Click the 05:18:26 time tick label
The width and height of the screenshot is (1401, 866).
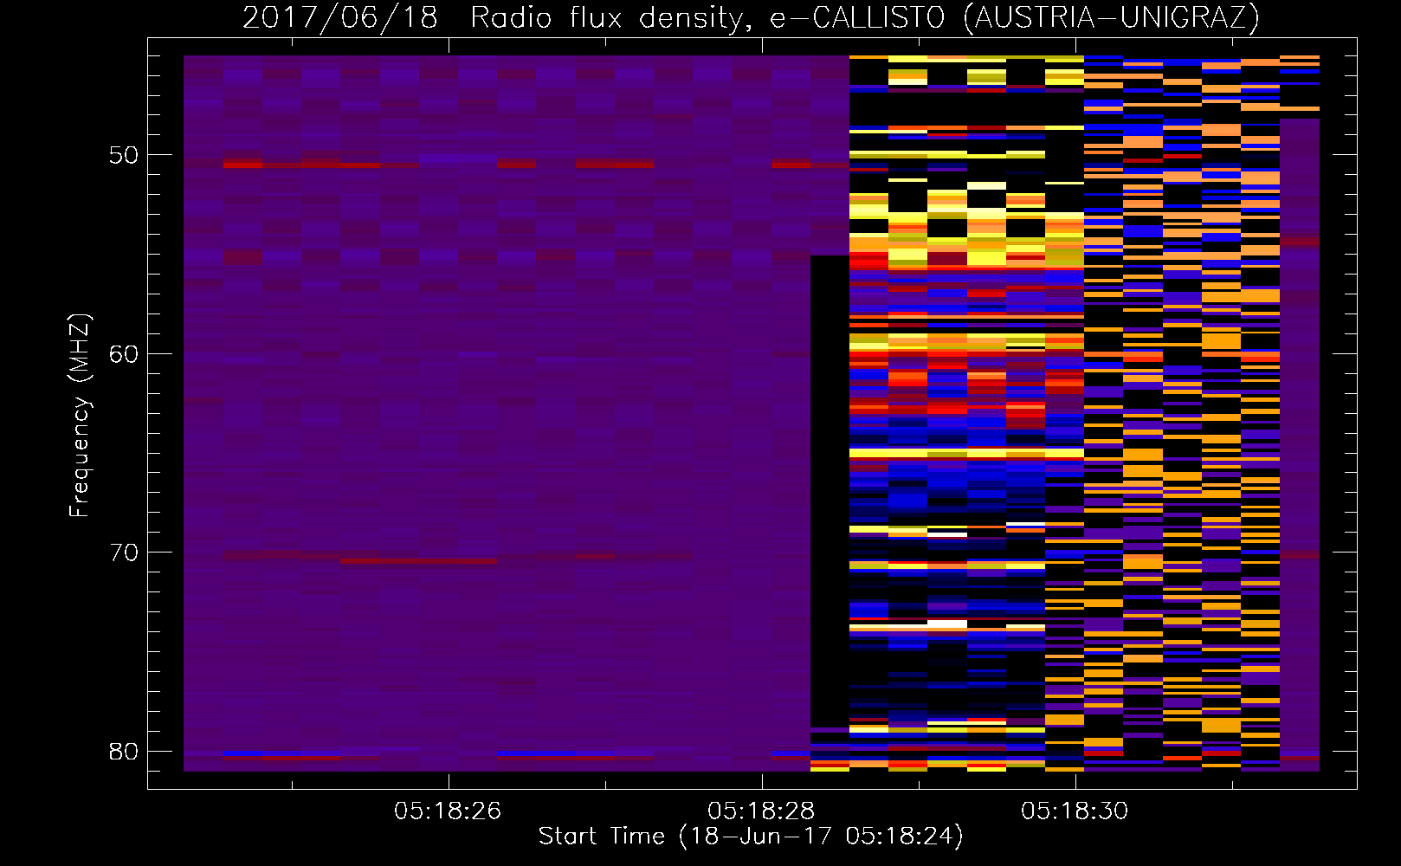tap(448, 811)
